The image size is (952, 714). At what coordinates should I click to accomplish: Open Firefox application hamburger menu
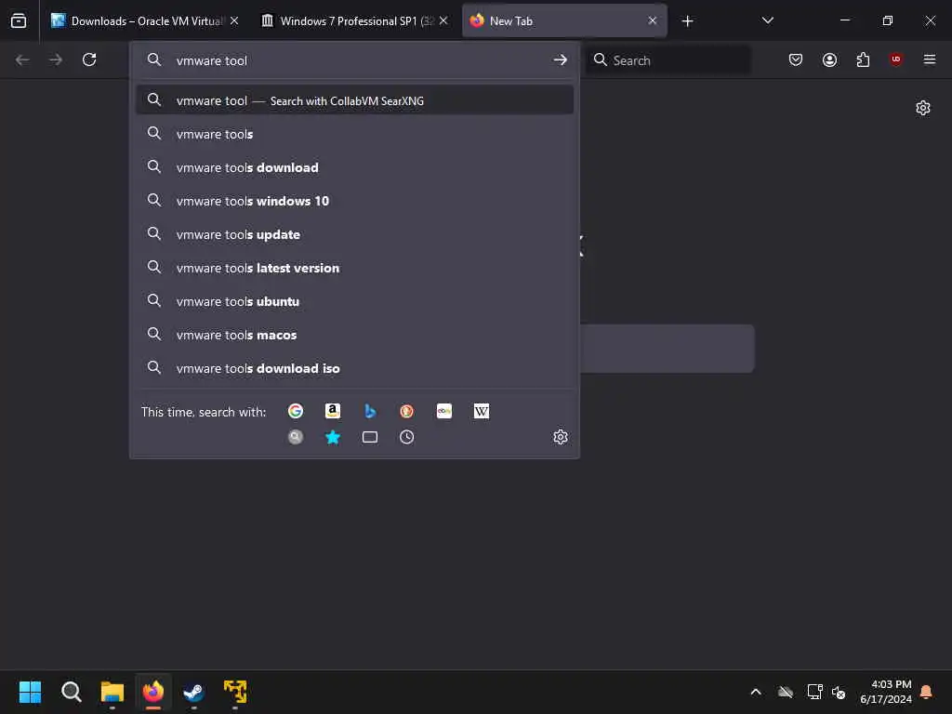coord(930,59)
